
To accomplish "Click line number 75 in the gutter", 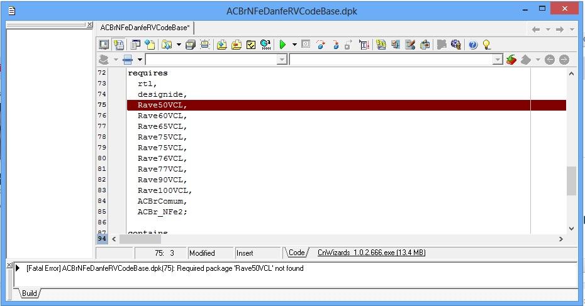I will point(102,105).
